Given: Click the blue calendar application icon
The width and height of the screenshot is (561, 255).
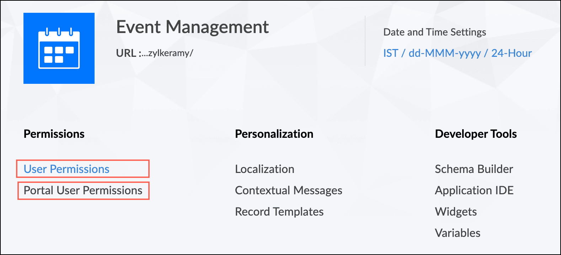Looking at the screenshot, I should point(59,48).
